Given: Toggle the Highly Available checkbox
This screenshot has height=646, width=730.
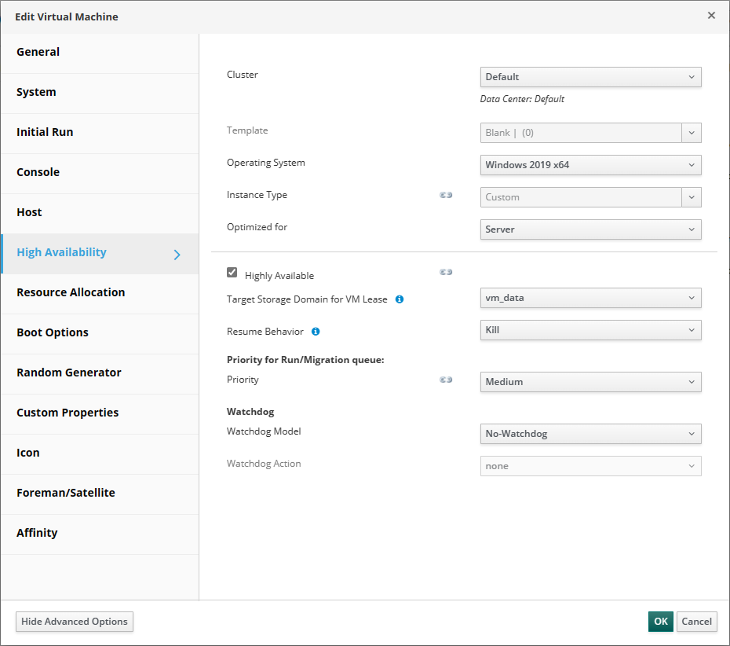Looking at the screenshot, I should click(232, 273).
